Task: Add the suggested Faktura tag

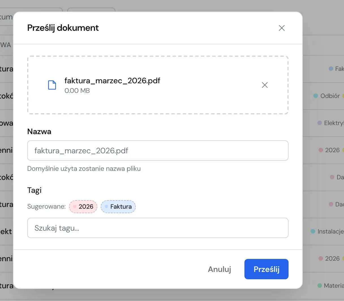Action: (x=118, y=207)
